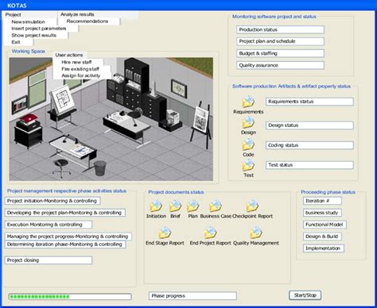Open the Checkpoint Report document icon
Image resolution: width=377 pixels, height=308 pixels.
pos(252,206)
